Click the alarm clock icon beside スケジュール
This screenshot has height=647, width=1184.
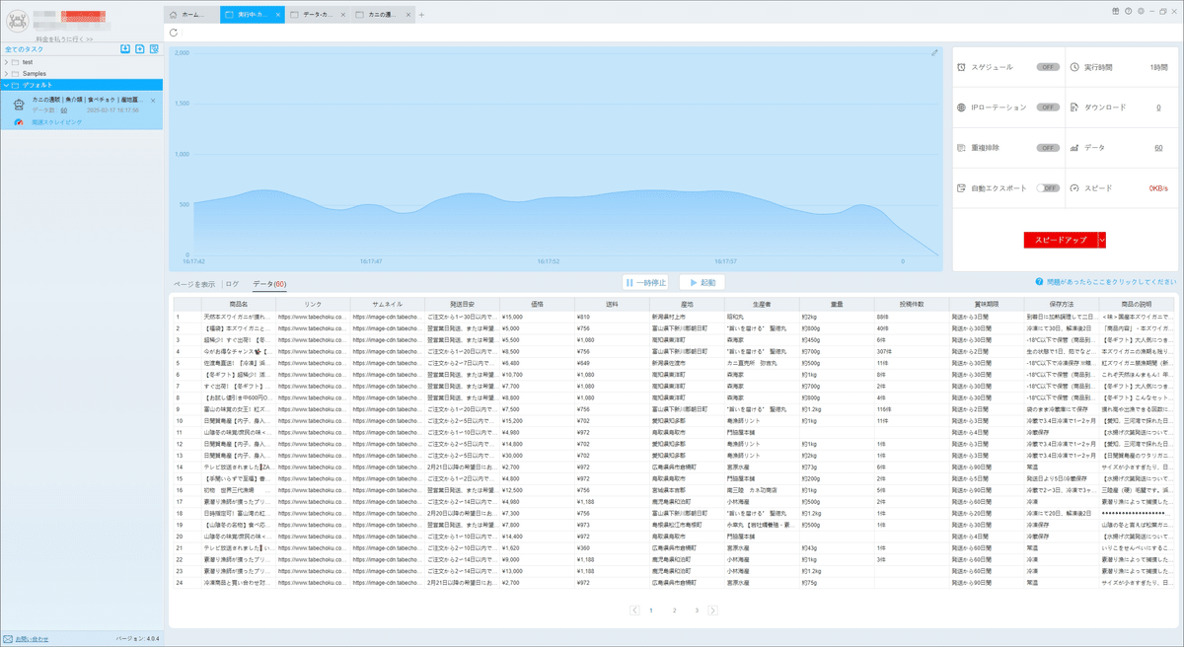click(962, 67)
